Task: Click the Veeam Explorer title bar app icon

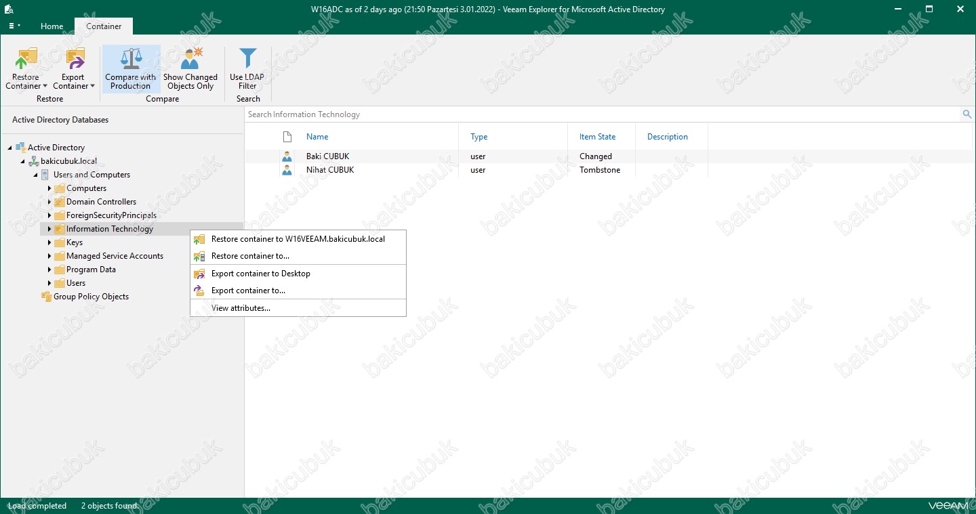Action: (x=9, y=9)
